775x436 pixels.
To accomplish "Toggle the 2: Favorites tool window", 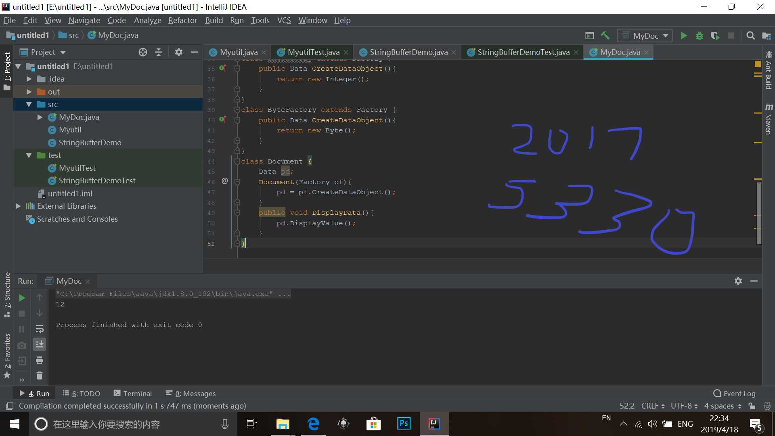I will 7,356.
